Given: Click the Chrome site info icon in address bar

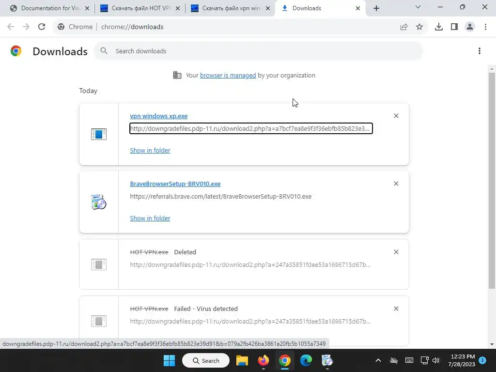Looking at the screenshot, I should [61, 27].
